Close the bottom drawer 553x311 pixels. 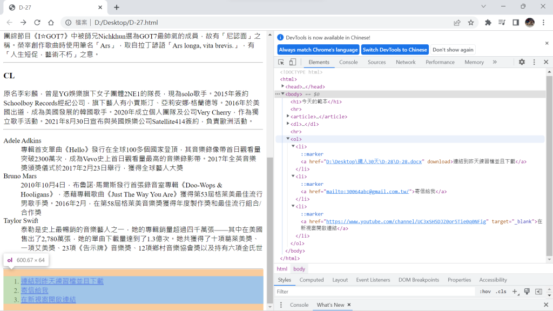tap(546, 305)
